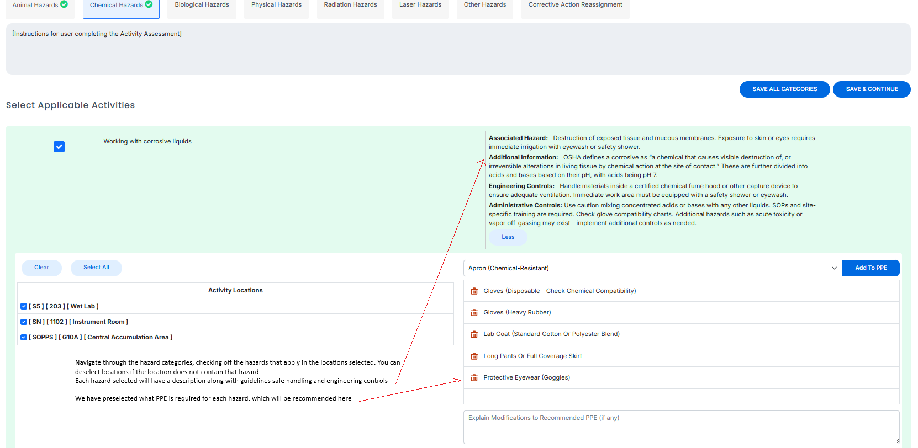This screenshot has width=918, height=448.
Task: Switch to Biological Hazards tab
Action: [202, 5]
